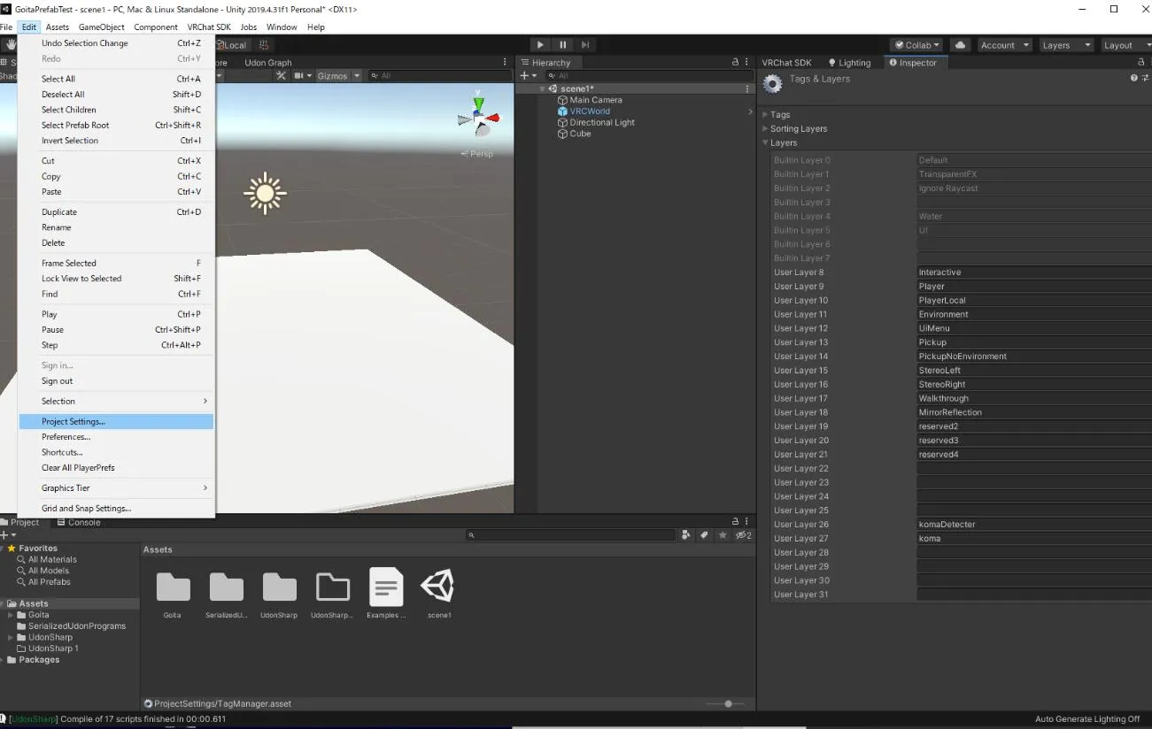Click the Pause button in the toolbar
1152x729 pixels.
pos(562,45)
